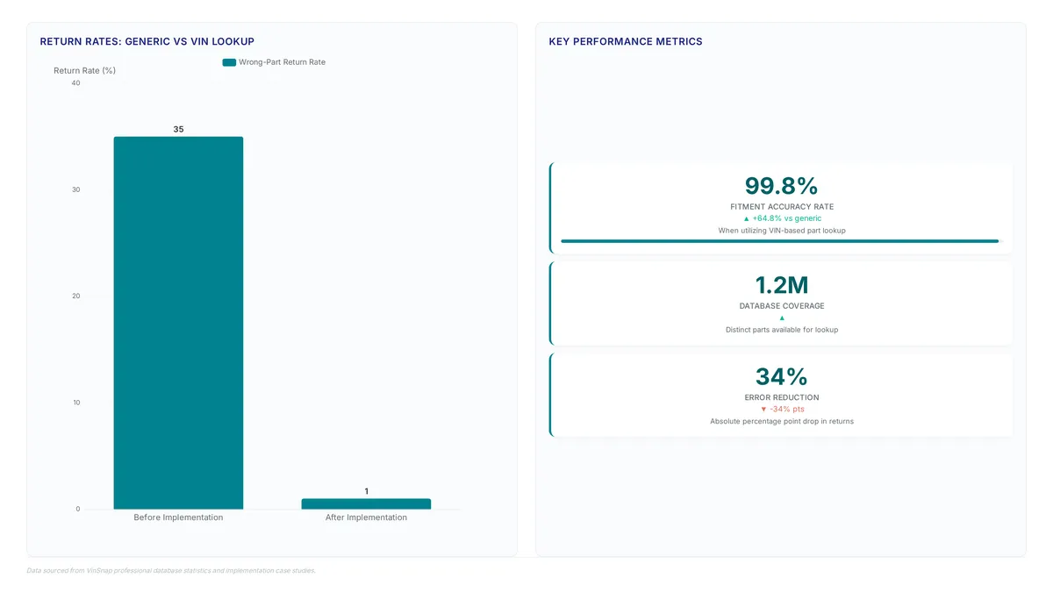Viewport: 1053px width, 592px height.
Task: Click the Key Performance Metrics heading
Action: [626, 41]
